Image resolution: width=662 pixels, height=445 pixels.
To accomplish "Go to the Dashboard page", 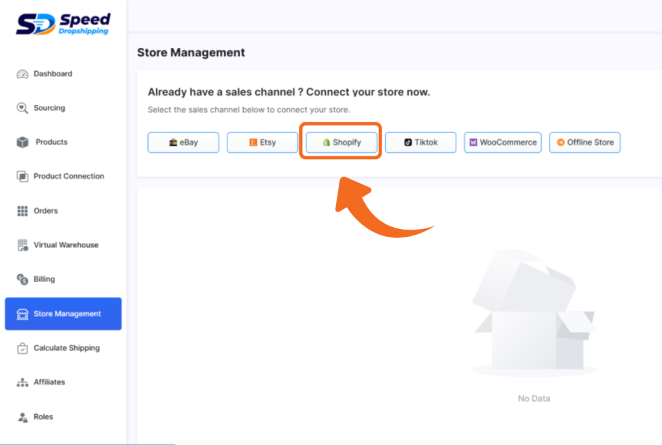I will click(x=52, y=74).
